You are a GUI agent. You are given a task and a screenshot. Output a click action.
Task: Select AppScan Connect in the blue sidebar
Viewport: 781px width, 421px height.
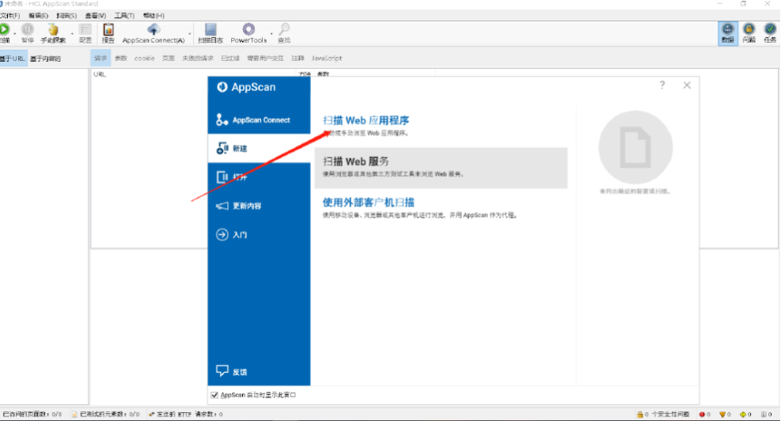[259, 120]
